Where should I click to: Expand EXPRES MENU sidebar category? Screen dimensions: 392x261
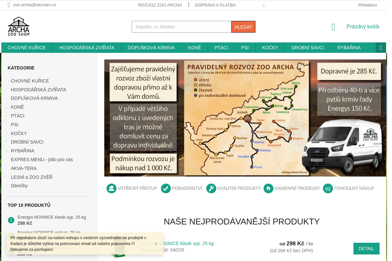pyautogui.click(x=6, y=160)
